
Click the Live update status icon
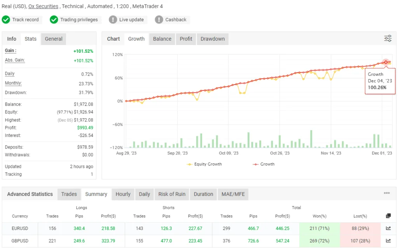113,19
